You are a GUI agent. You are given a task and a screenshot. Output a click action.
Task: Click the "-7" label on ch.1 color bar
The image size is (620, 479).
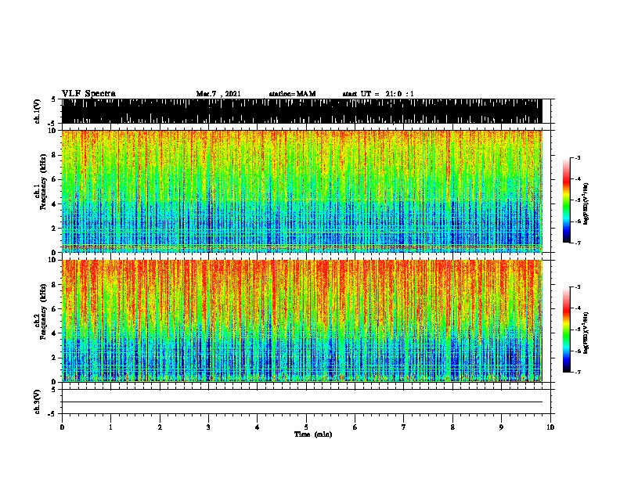[577, 243]
